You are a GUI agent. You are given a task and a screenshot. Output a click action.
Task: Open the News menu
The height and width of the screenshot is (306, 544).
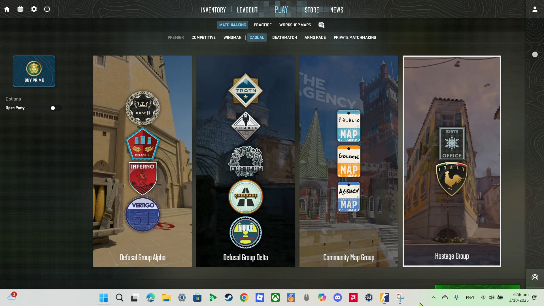(x=337, y=10)
